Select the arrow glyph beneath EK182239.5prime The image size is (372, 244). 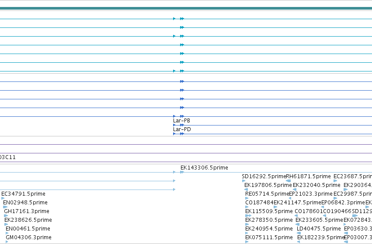pos(299,242)
